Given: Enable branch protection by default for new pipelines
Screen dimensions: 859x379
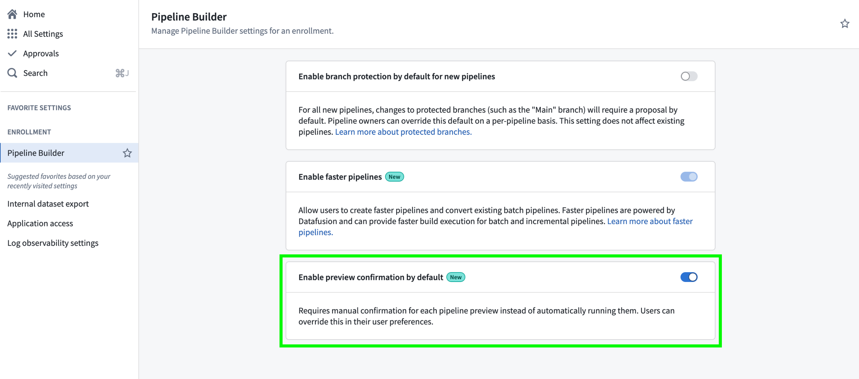Looking at the screenshot, I should coord(689,76).
